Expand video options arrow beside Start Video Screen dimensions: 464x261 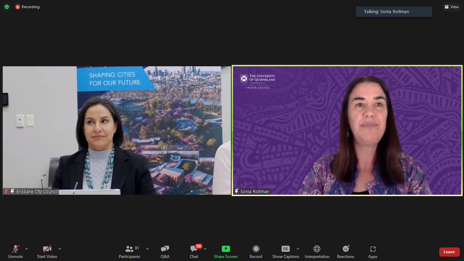60,249
